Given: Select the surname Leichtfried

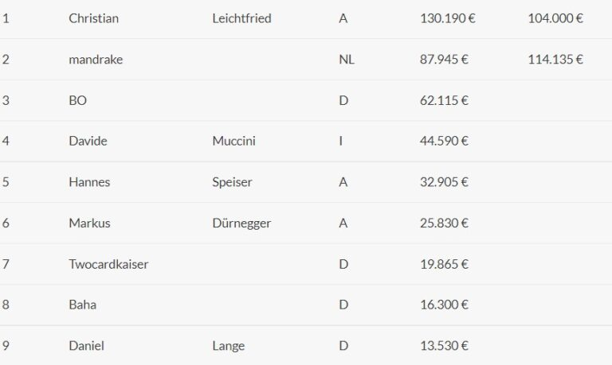Looking at the screenshot, I should click(x=241, y=18).
